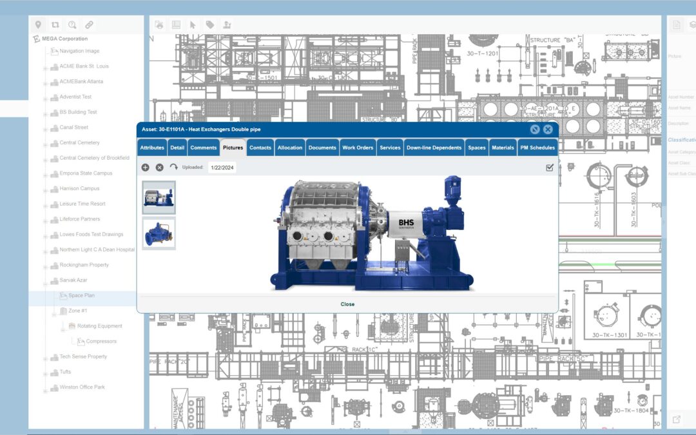Expand ACMEBank Atlanta node
Viewport: 696px width, 435px height.
pyautogui.click(x=45, y=83)
